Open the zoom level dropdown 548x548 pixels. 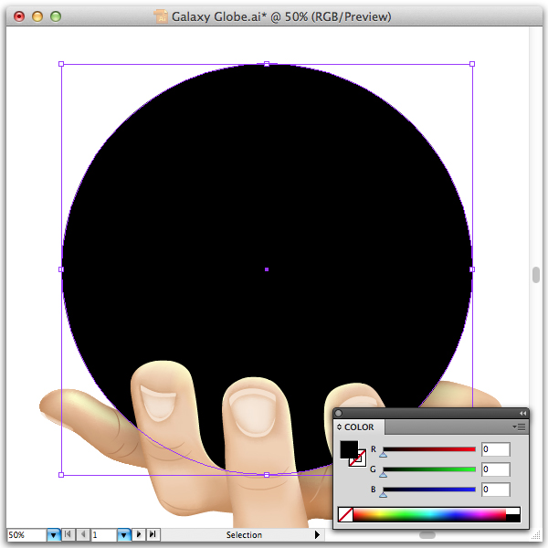[x=54, y=534]
